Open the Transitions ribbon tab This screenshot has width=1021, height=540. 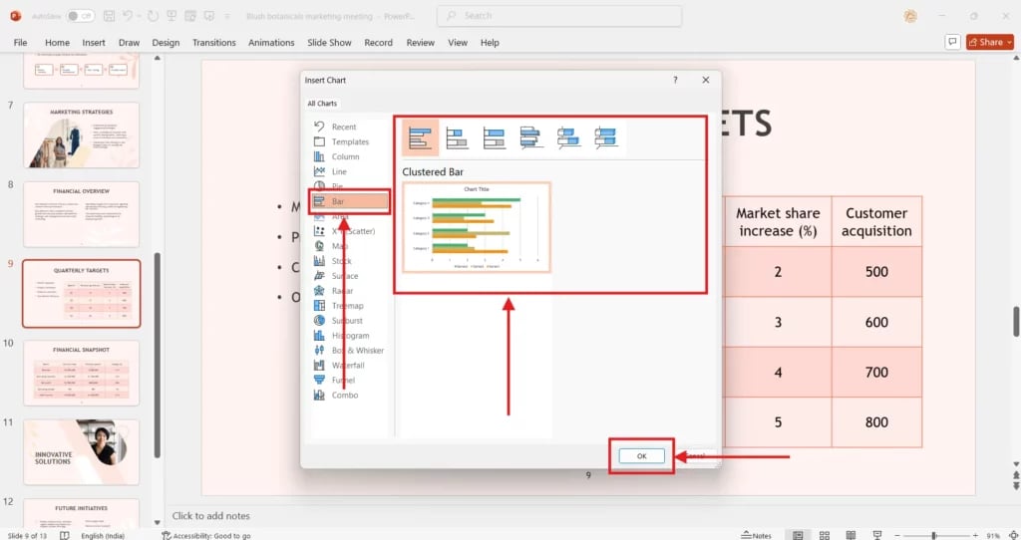(213, 43)
